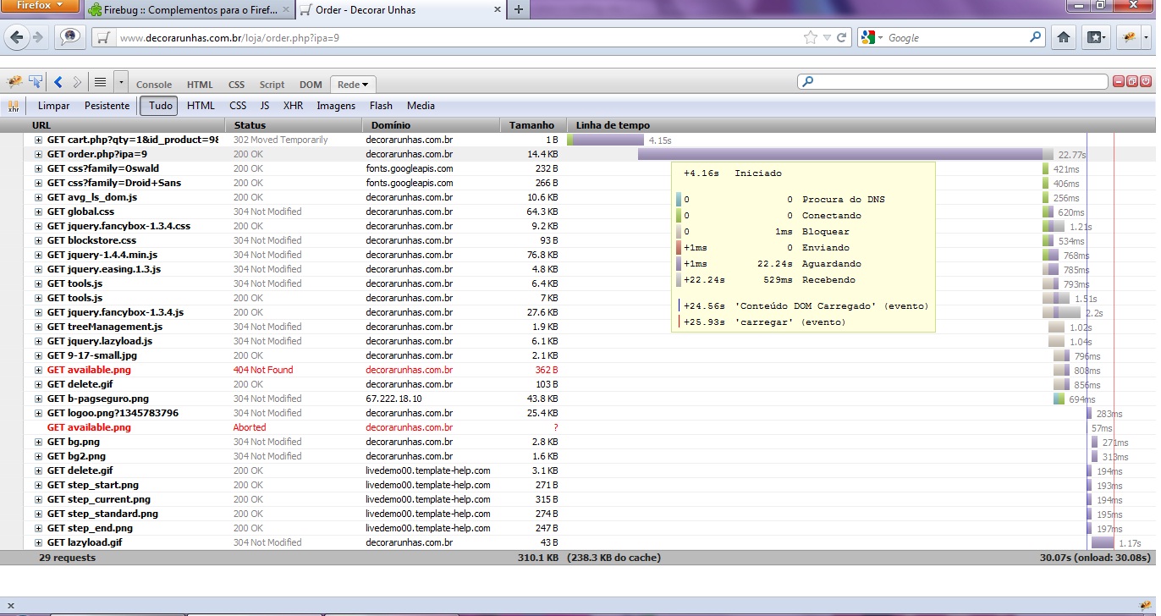
Task: Click the Firebug bug icon in panel toolbar
Action: [x=14, y=82]
